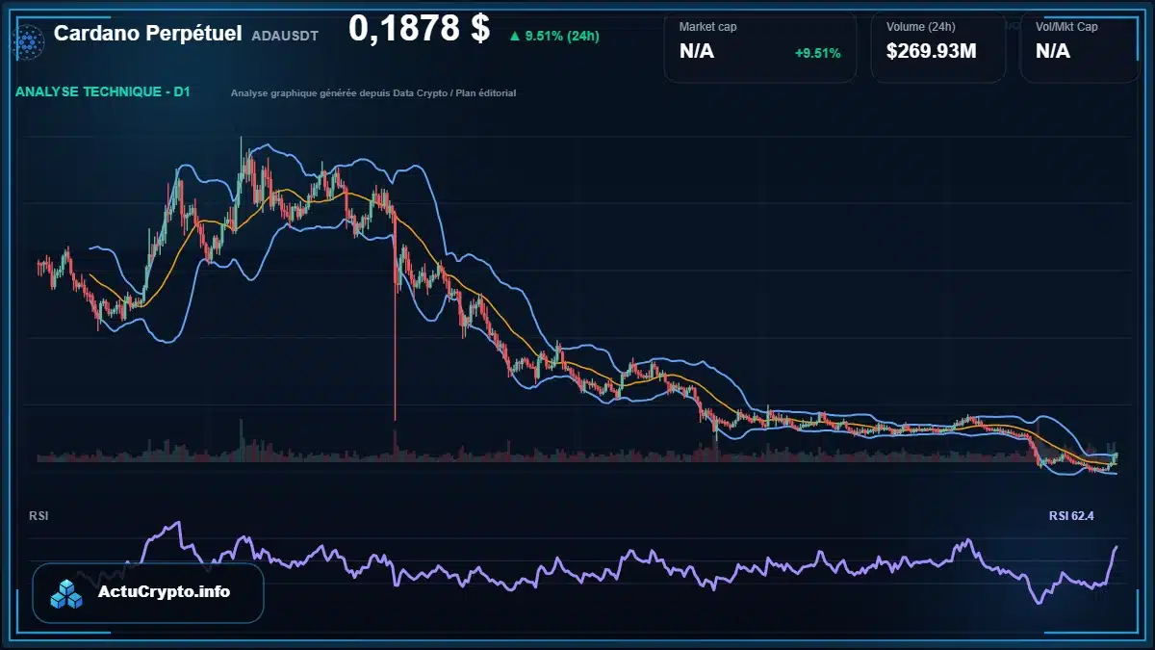
Task: Click the Market cap card label
Action: coord(708,27)
